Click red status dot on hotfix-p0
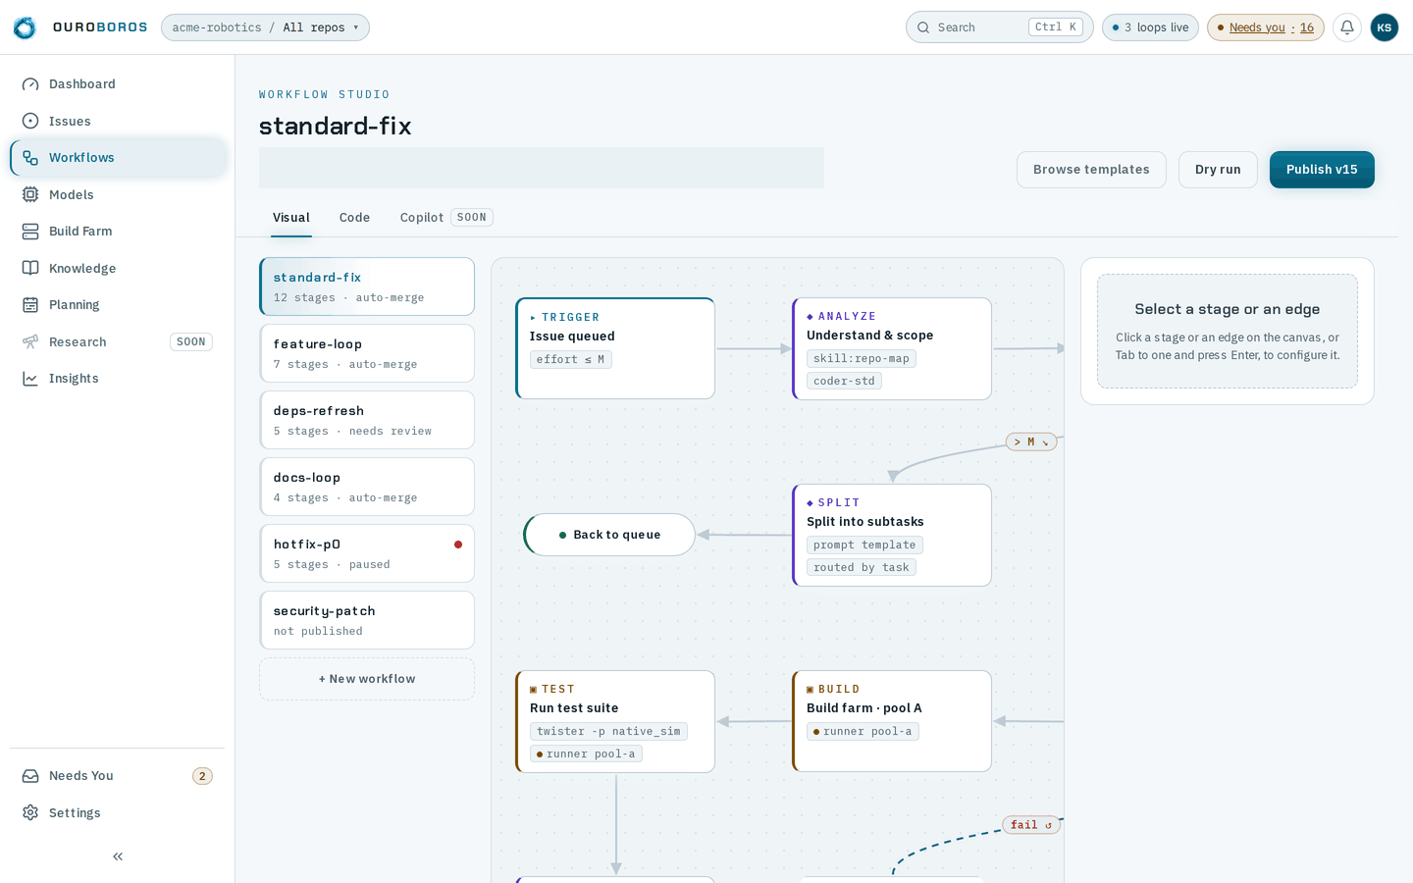Viewport: 1413px width, 883px height. click(458, 545)
